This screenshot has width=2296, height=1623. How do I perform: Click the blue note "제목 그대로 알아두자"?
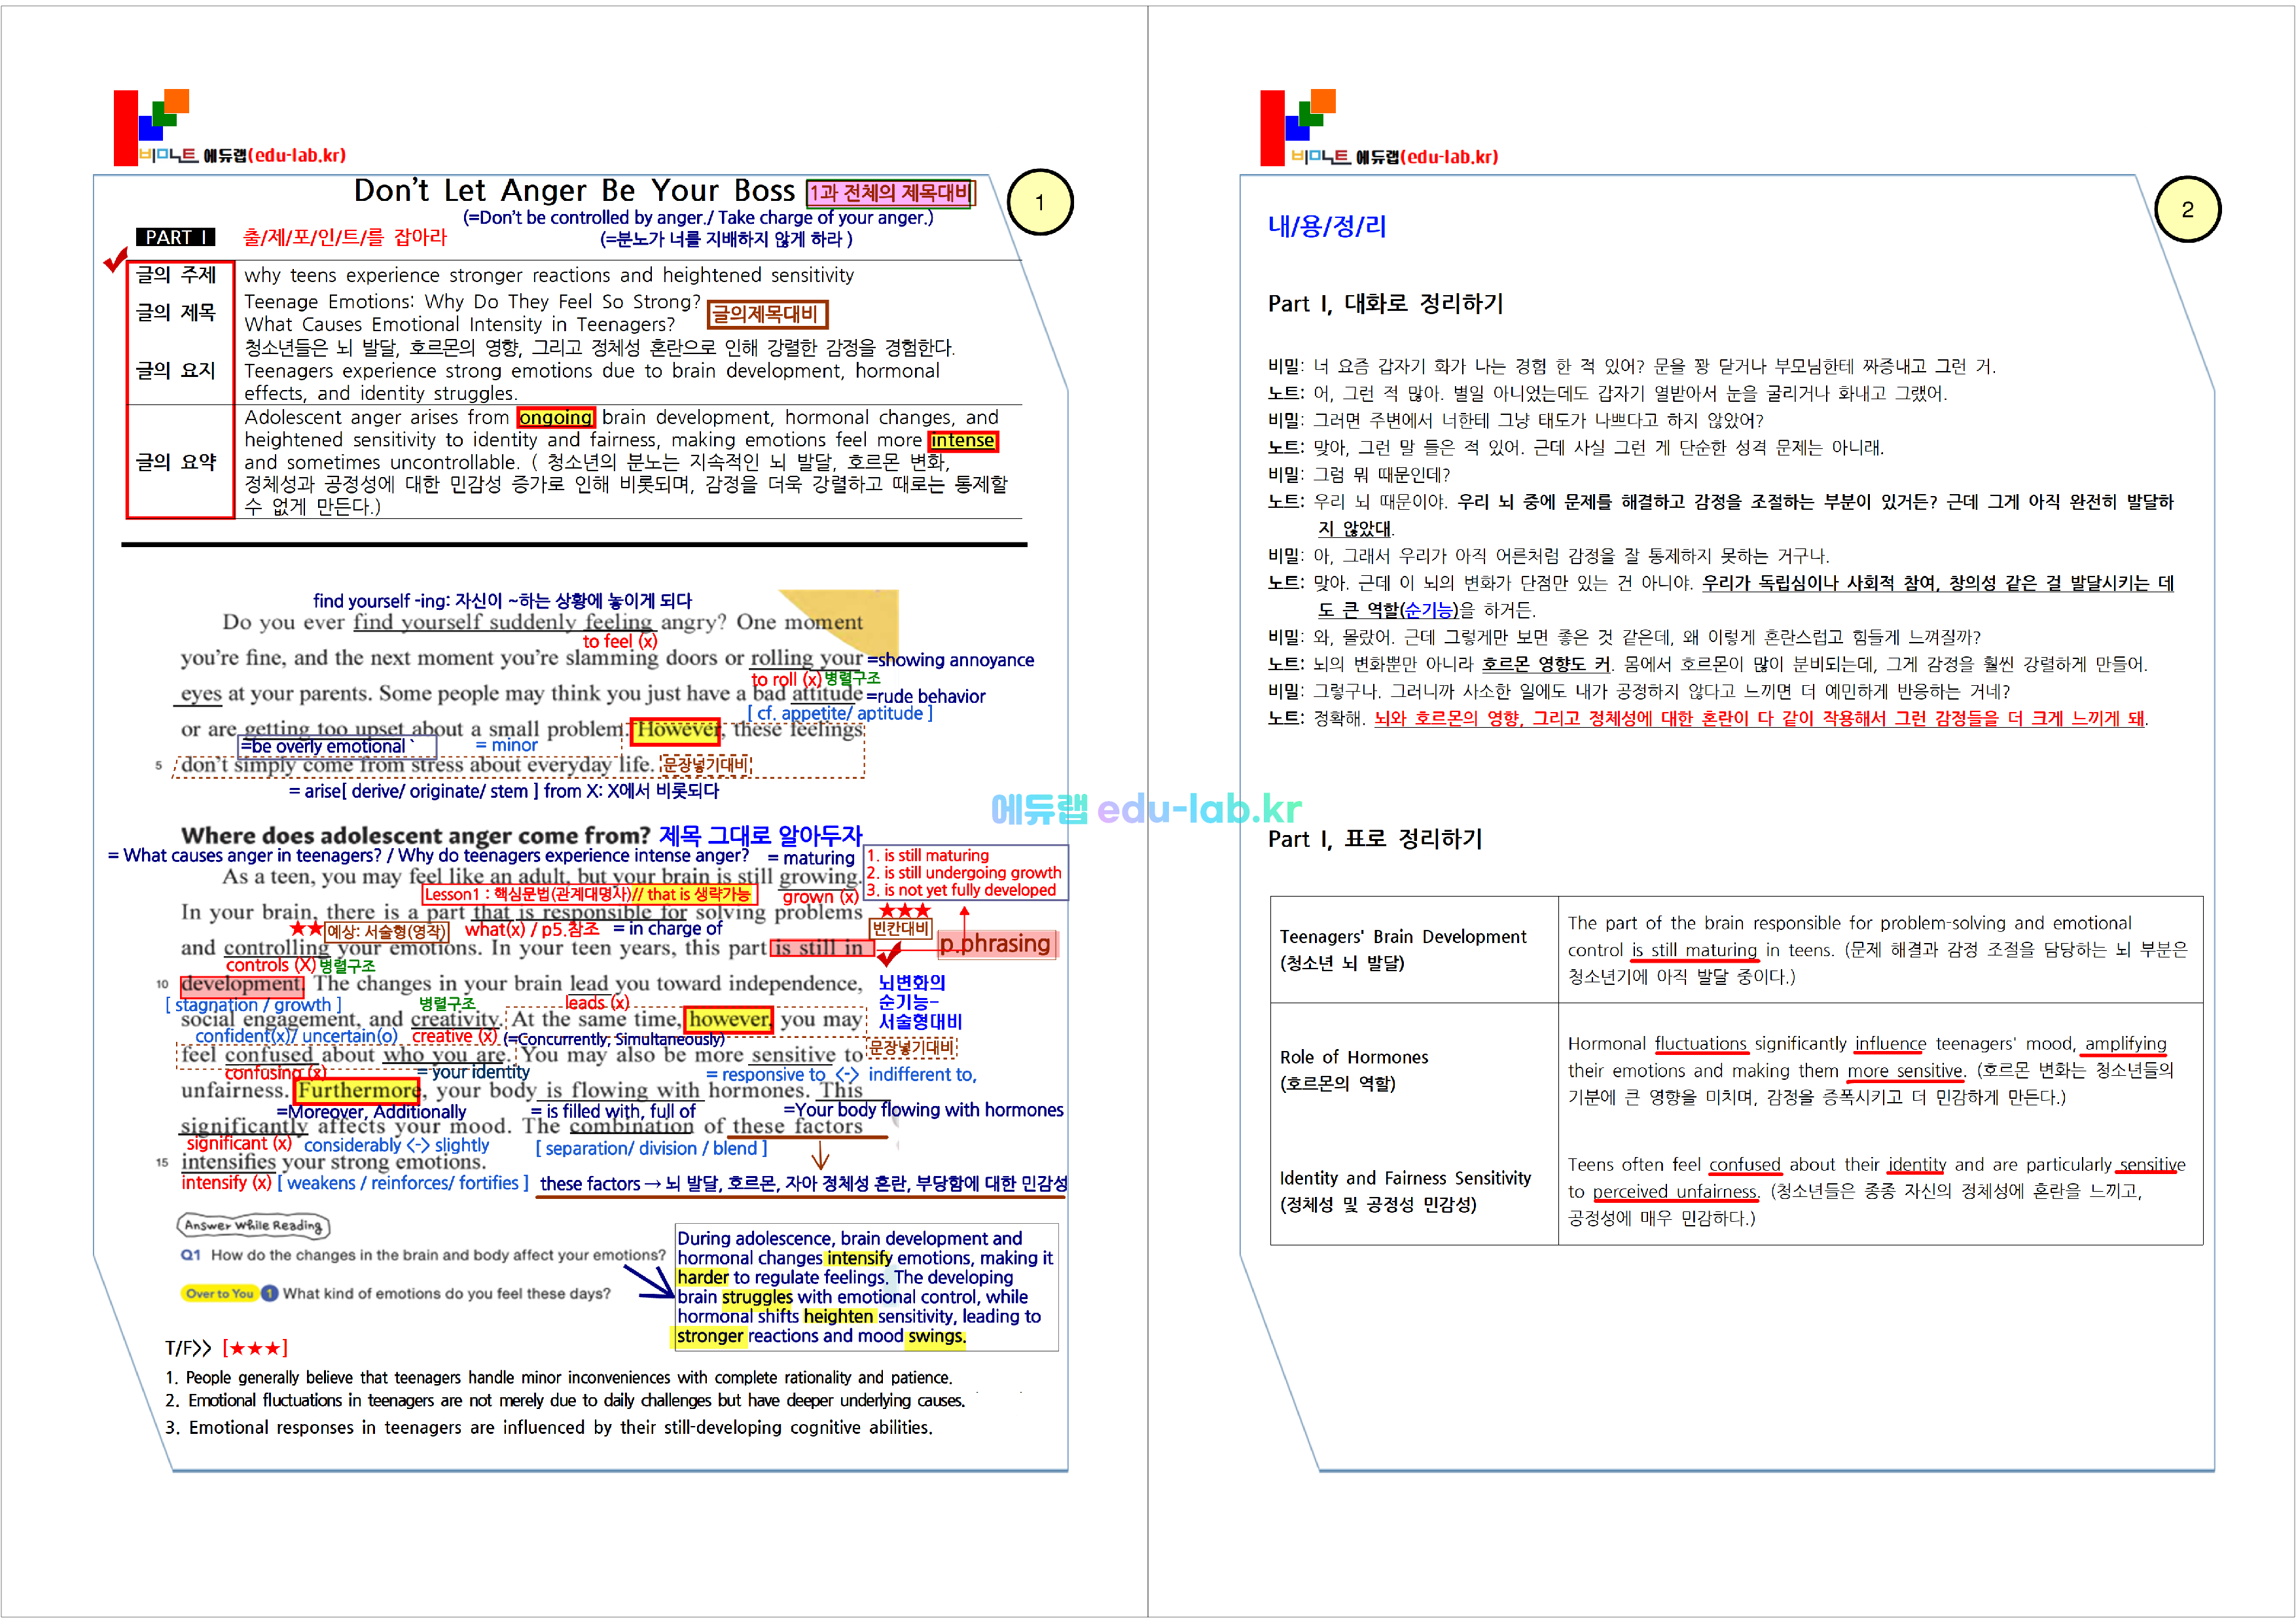click(x=760, y=835)
